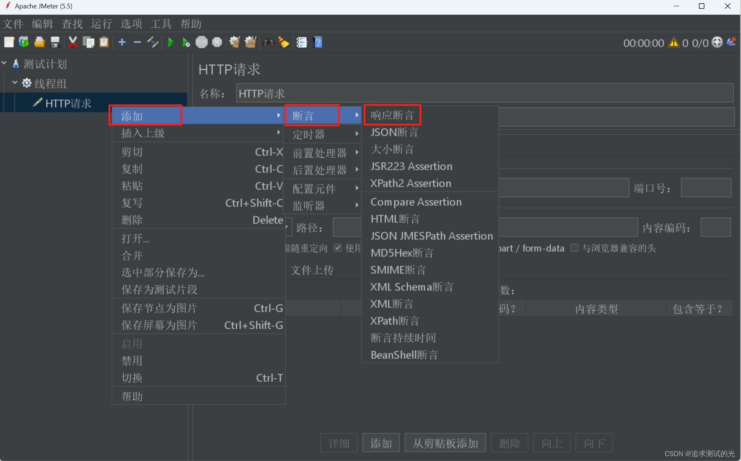Open the 运行 menu in menu bar
This screenshot has width=741, height=461.
(101, 24)
